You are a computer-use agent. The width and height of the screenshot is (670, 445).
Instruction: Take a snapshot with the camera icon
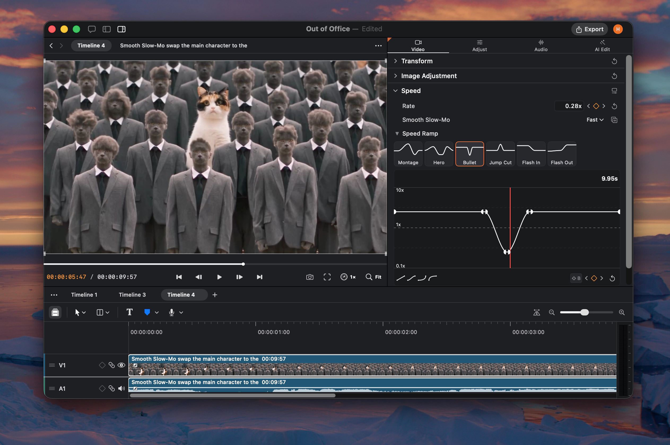[310, 277]
